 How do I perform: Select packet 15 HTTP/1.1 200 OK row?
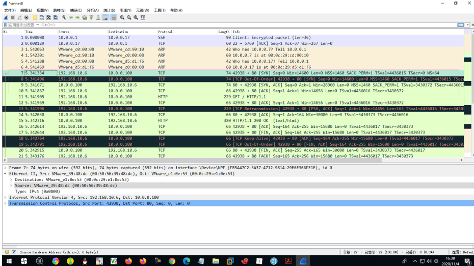(233, 121)
